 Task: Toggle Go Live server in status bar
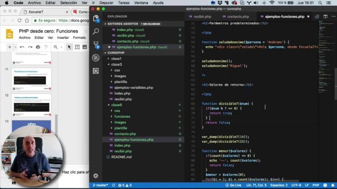(233, 185)
